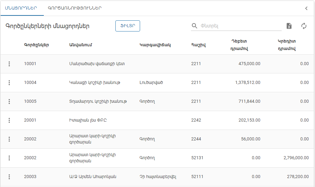
Task: Open the kebab menu on the 20002 account 52131 row
Action: [x=9, y=158]
